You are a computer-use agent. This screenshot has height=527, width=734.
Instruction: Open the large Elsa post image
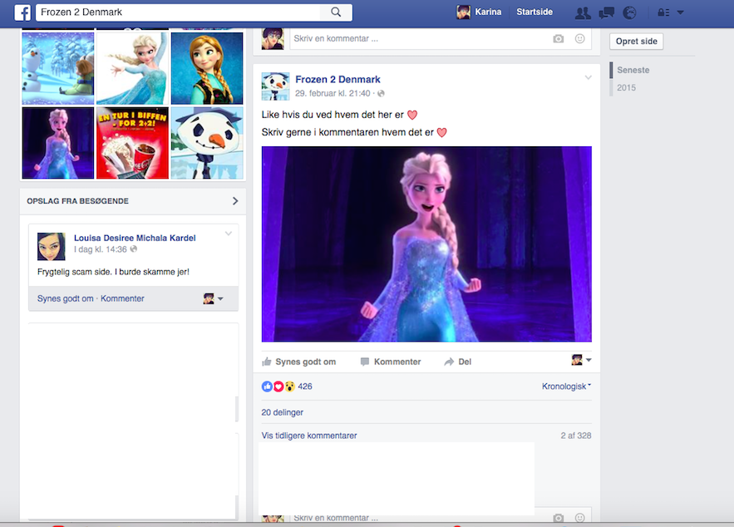point(426,244)
